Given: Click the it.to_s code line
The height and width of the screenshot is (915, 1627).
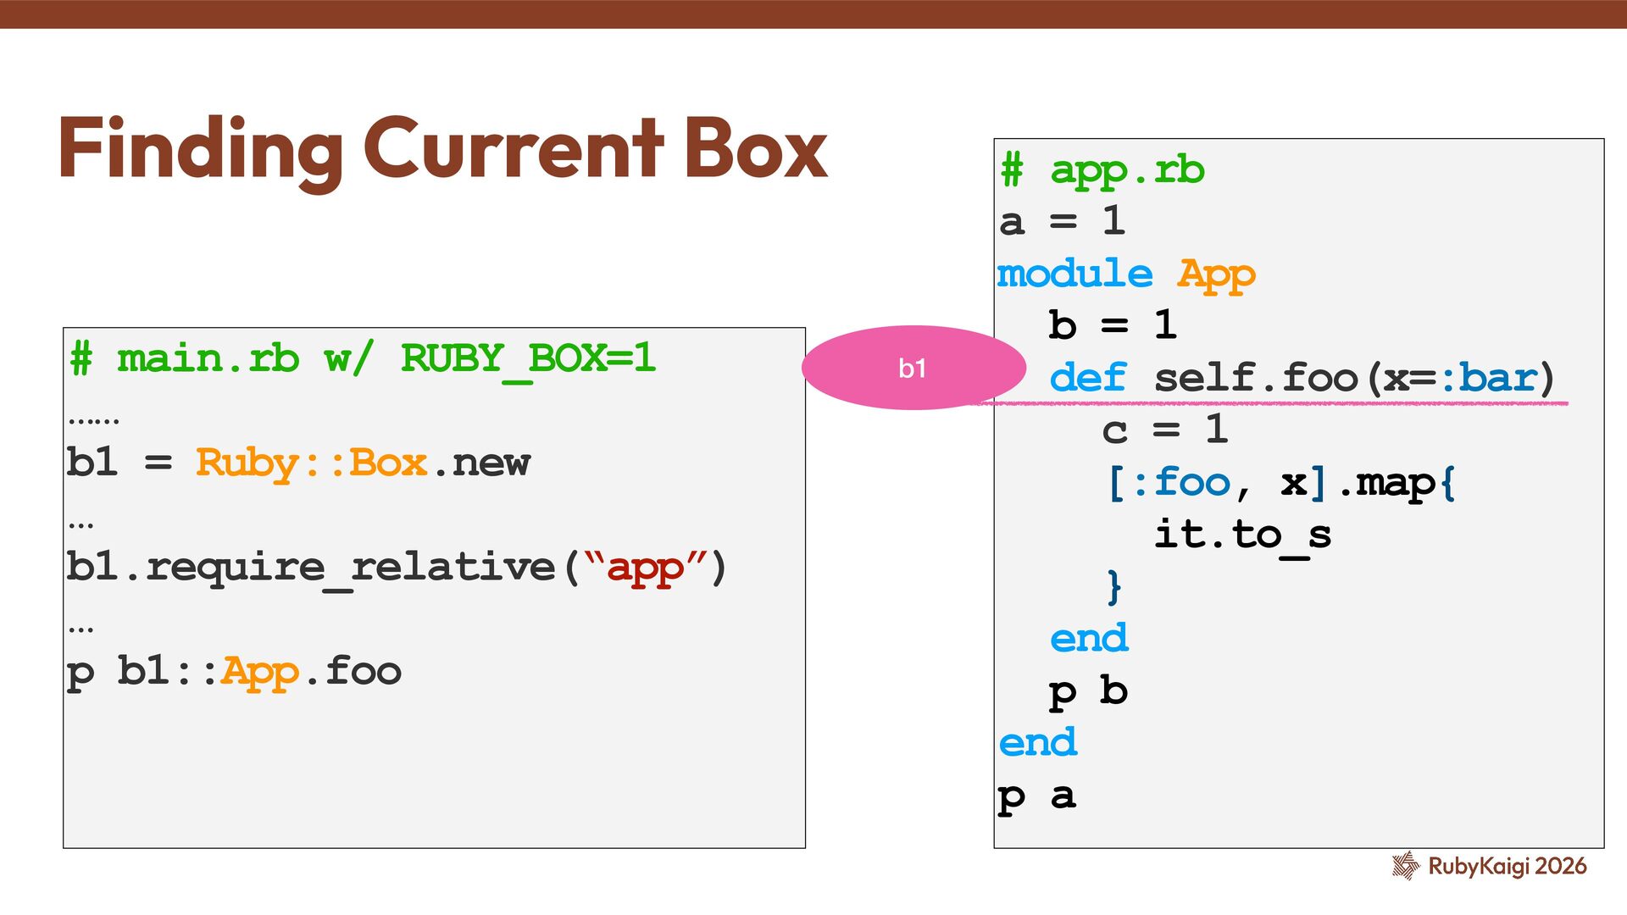Looking at the screenshot, I should tap(1242, 535).
